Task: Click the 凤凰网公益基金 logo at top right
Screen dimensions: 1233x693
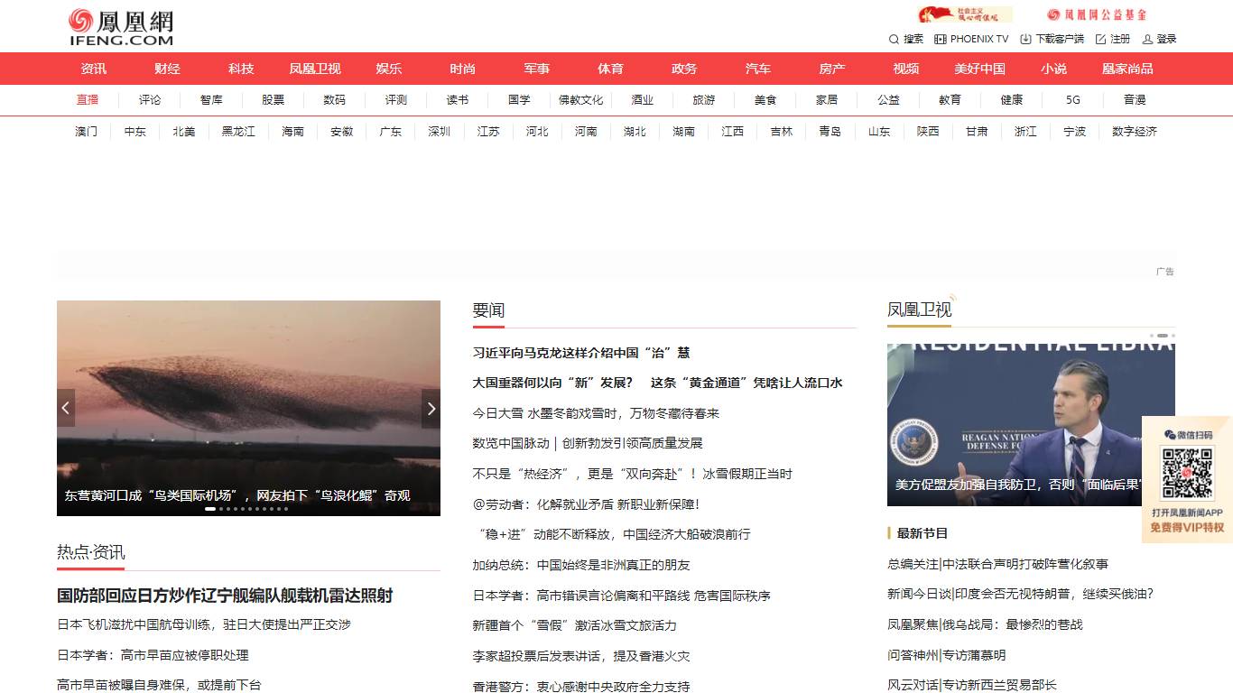Action: tap(1097, 15)
